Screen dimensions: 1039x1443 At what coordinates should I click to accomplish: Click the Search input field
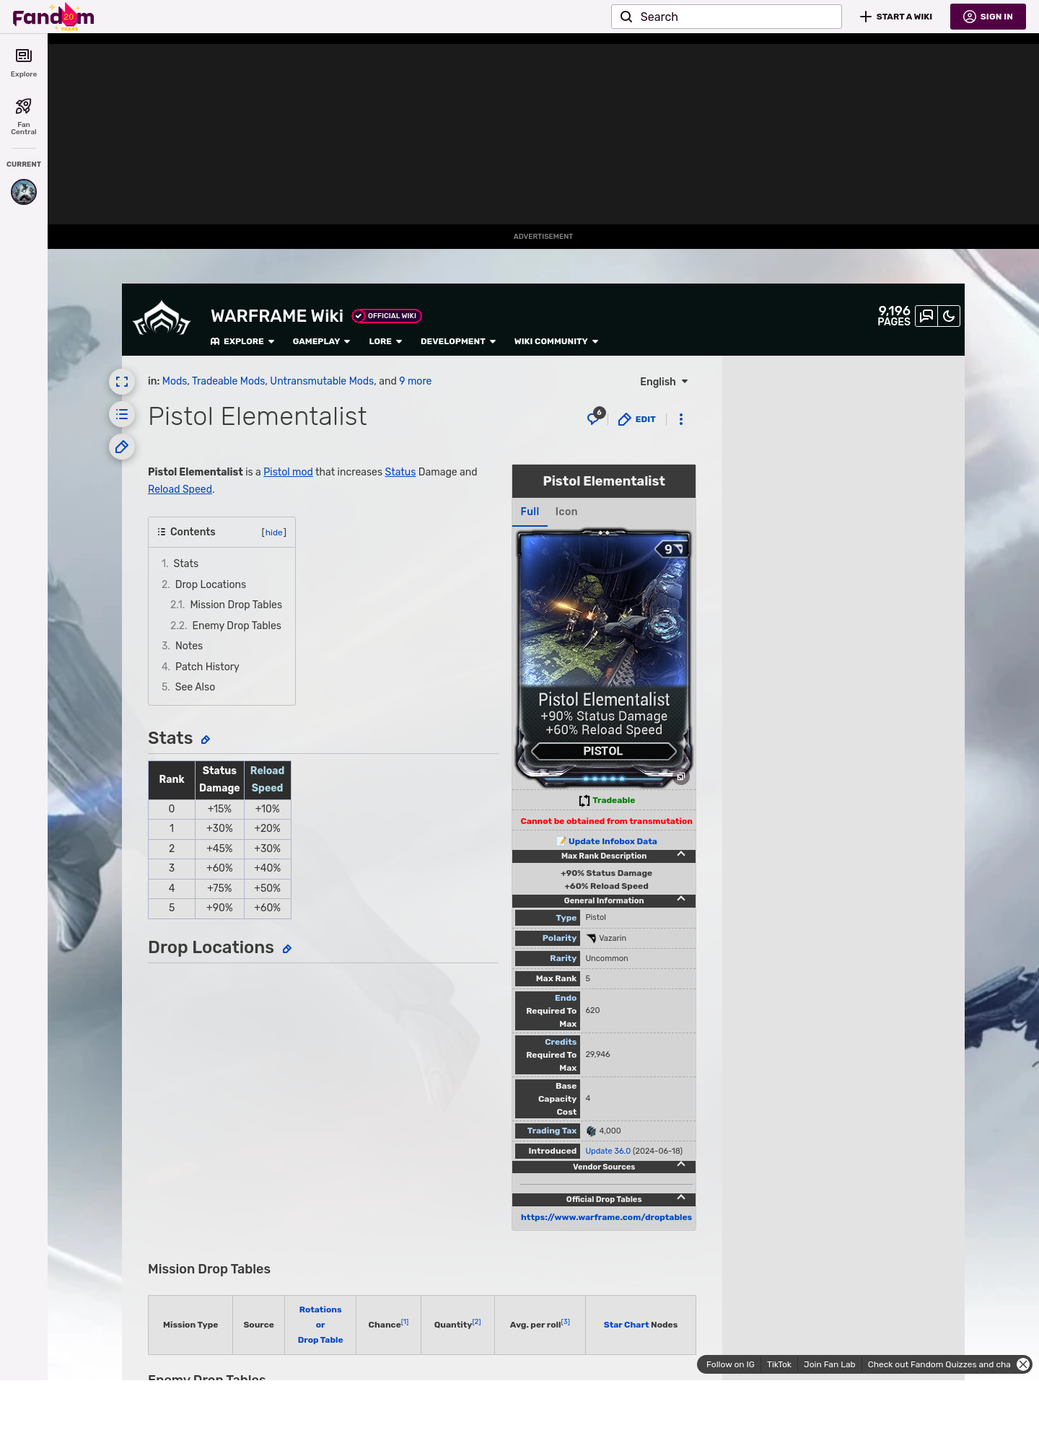727,17
